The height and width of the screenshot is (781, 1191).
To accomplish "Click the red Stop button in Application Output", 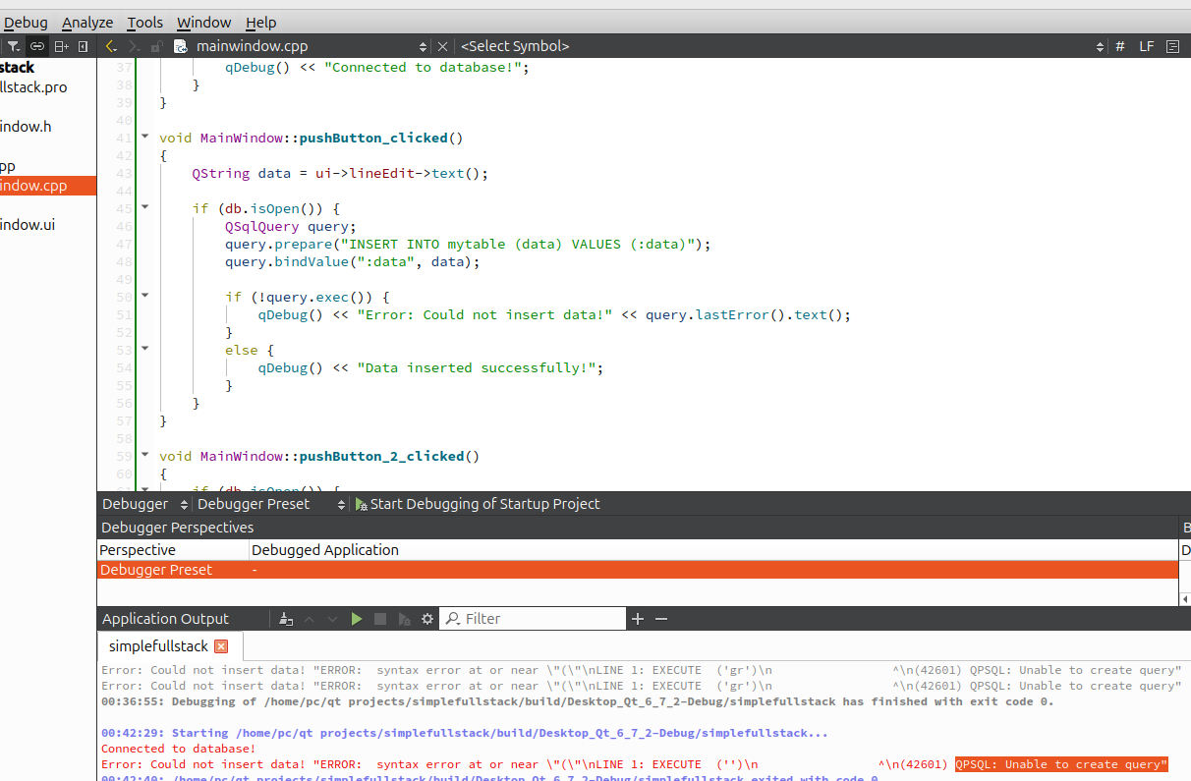I will (x=380, y=618).
